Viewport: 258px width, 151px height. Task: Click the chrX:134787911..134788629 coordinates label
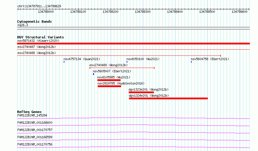39,6
